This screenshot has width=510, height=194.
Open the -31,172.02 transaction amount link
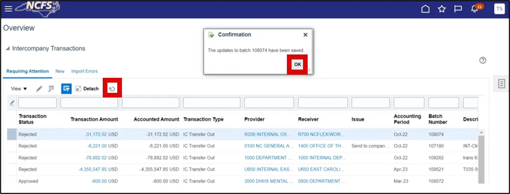click(96, 134)
